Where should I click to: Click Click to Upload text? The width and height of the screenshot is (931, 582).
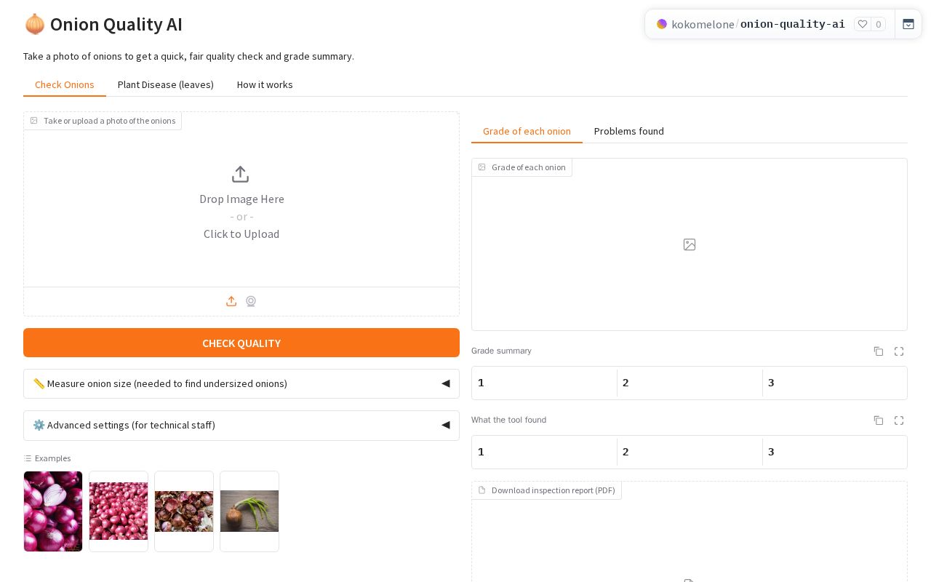coord(241,234)
